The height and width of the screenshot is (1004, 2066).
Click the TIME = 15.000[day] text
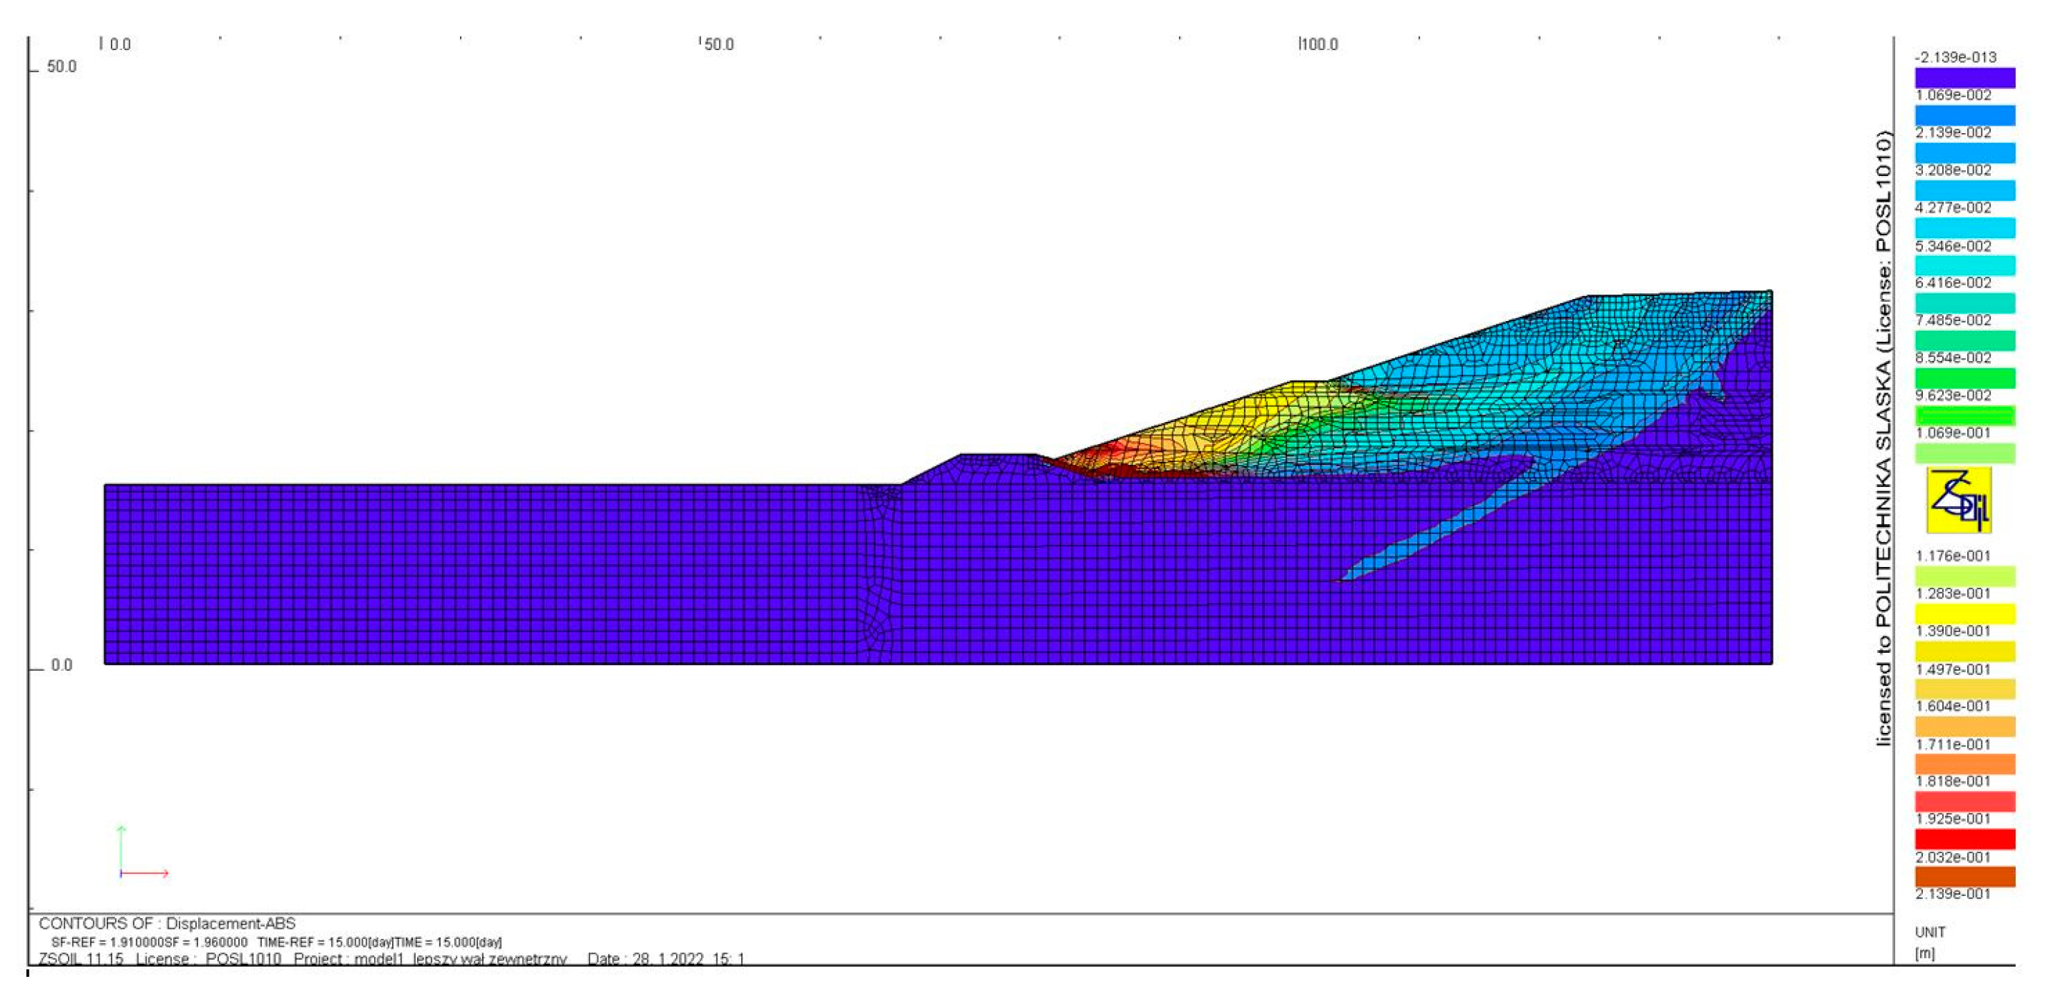coord(449,943)
